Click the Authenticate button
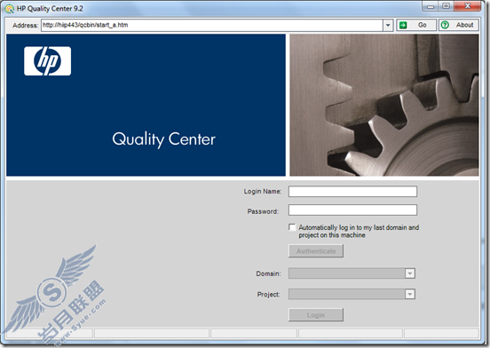490x348 pixels. pyautogui.click(x=316, y=251)
